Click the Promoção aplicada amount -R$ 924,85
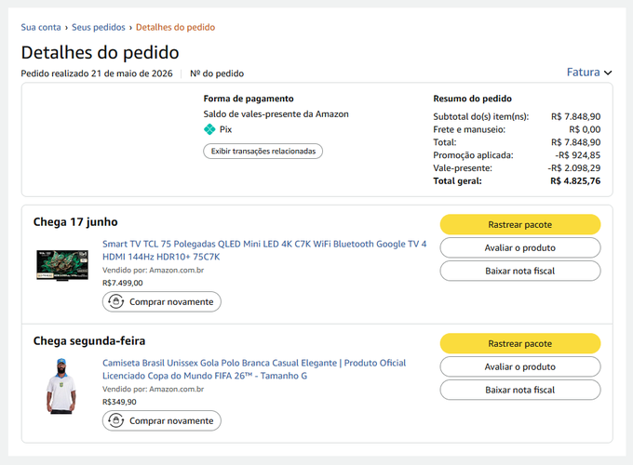This screenshot has height=465, width=633. coord(578,155)
